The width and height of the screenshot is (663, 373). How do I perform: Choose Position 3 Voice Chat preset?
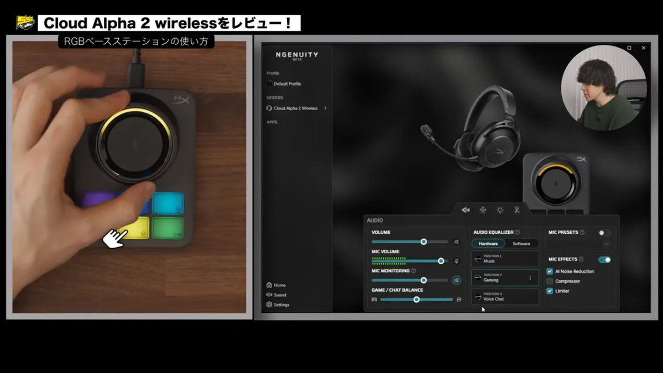point(505,297)
